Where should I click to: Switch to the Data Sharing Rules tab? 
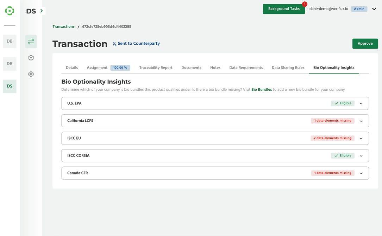click(288, 68)
